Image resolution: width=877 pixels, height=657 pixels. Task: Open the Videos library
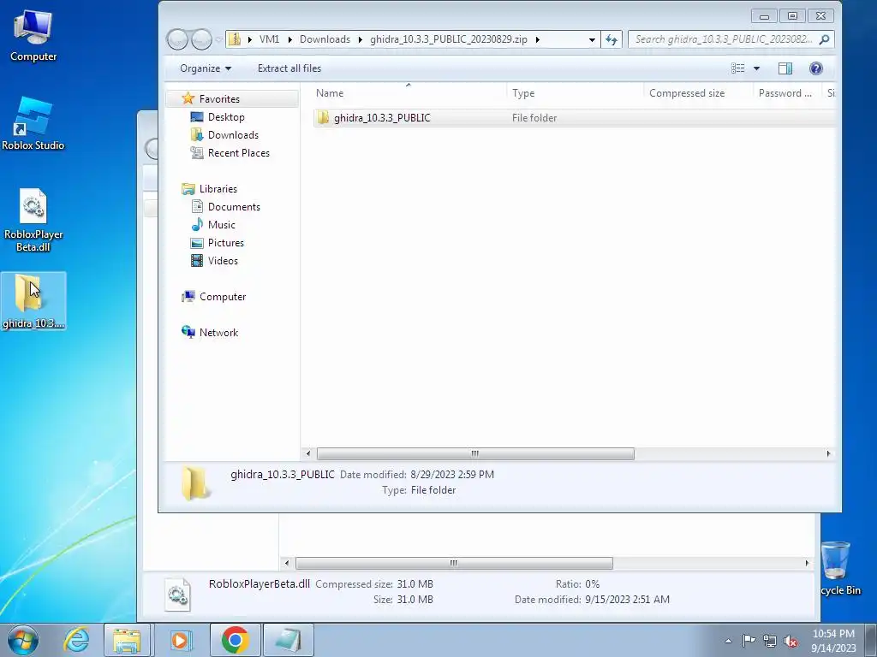click(223, 260)
